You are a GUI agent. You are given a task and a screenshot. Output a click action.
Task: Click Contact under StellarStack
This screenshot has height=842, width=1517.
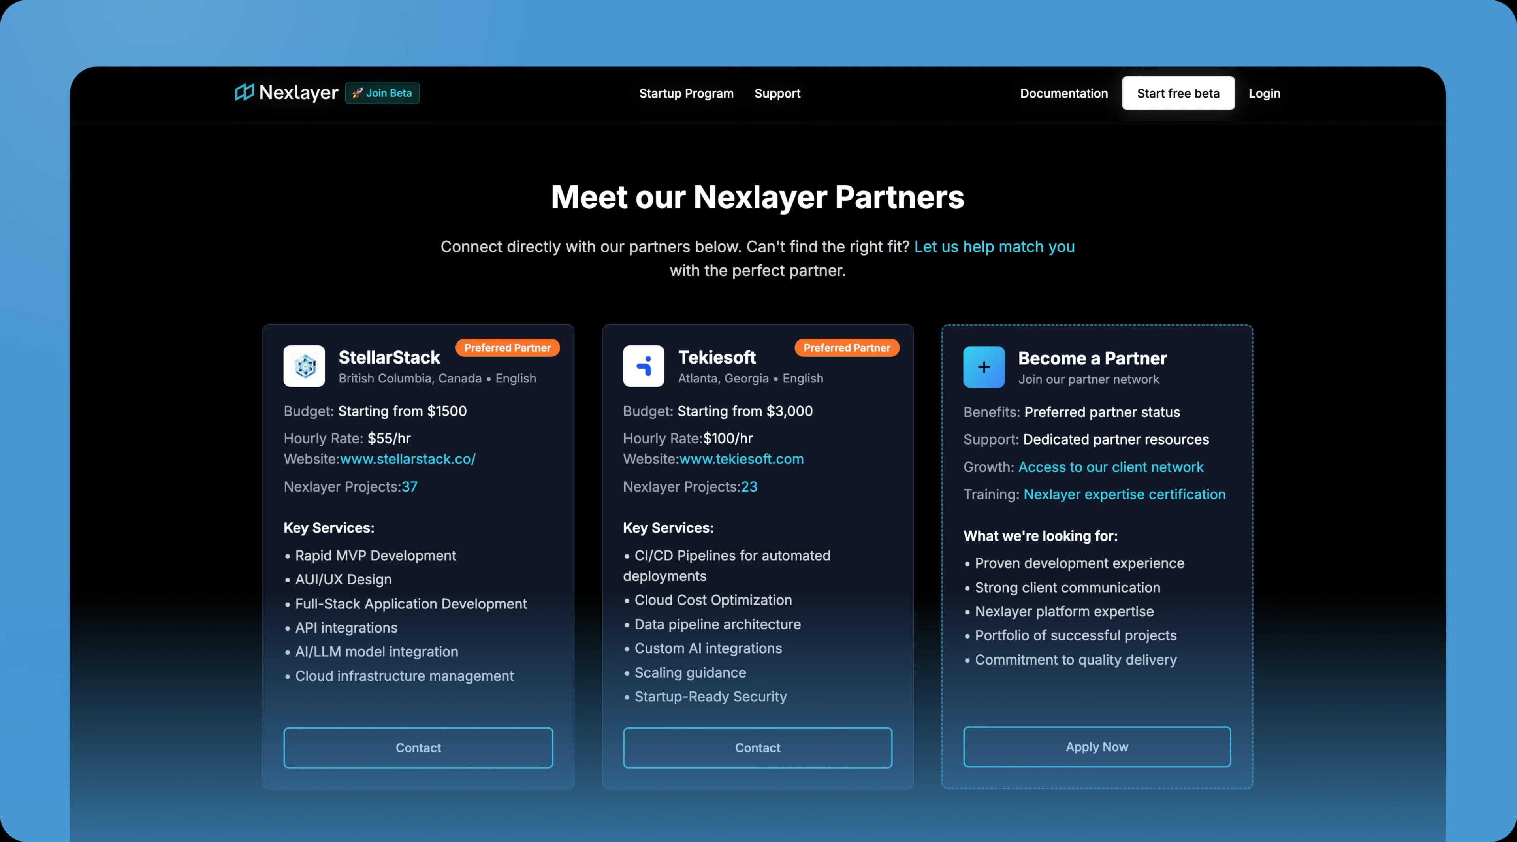[418, 747]
